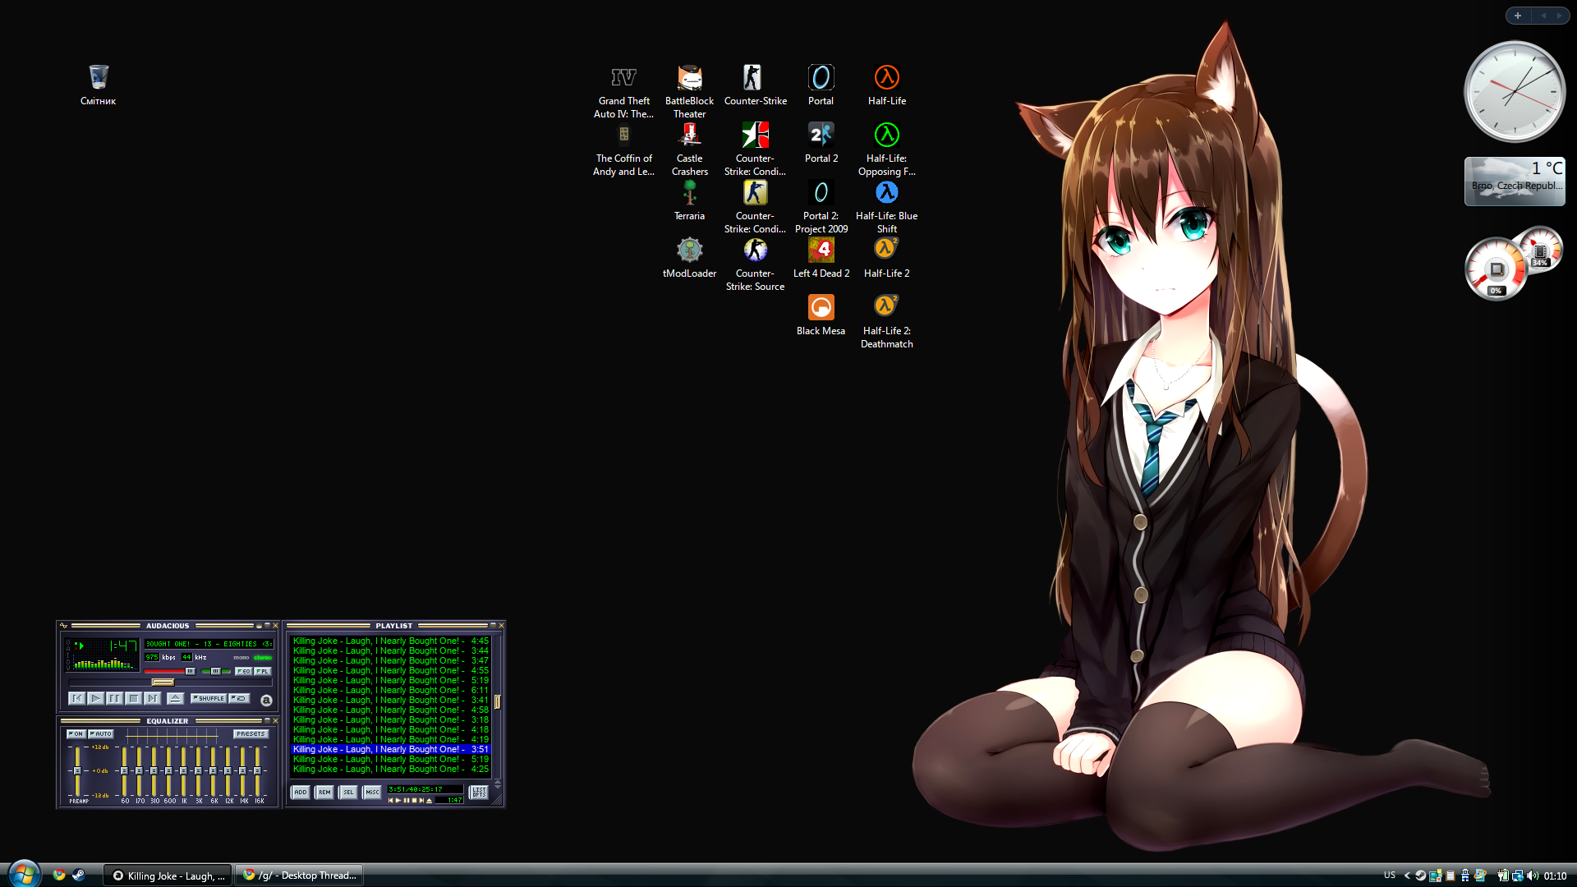Open the playlist MISC menu

point(372,793)
